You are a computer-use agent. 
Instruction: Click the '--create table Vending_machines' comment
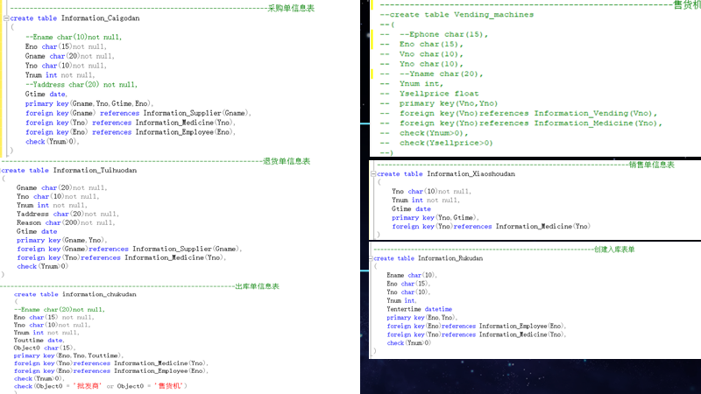pyautogui.click(x=457, y=15)
